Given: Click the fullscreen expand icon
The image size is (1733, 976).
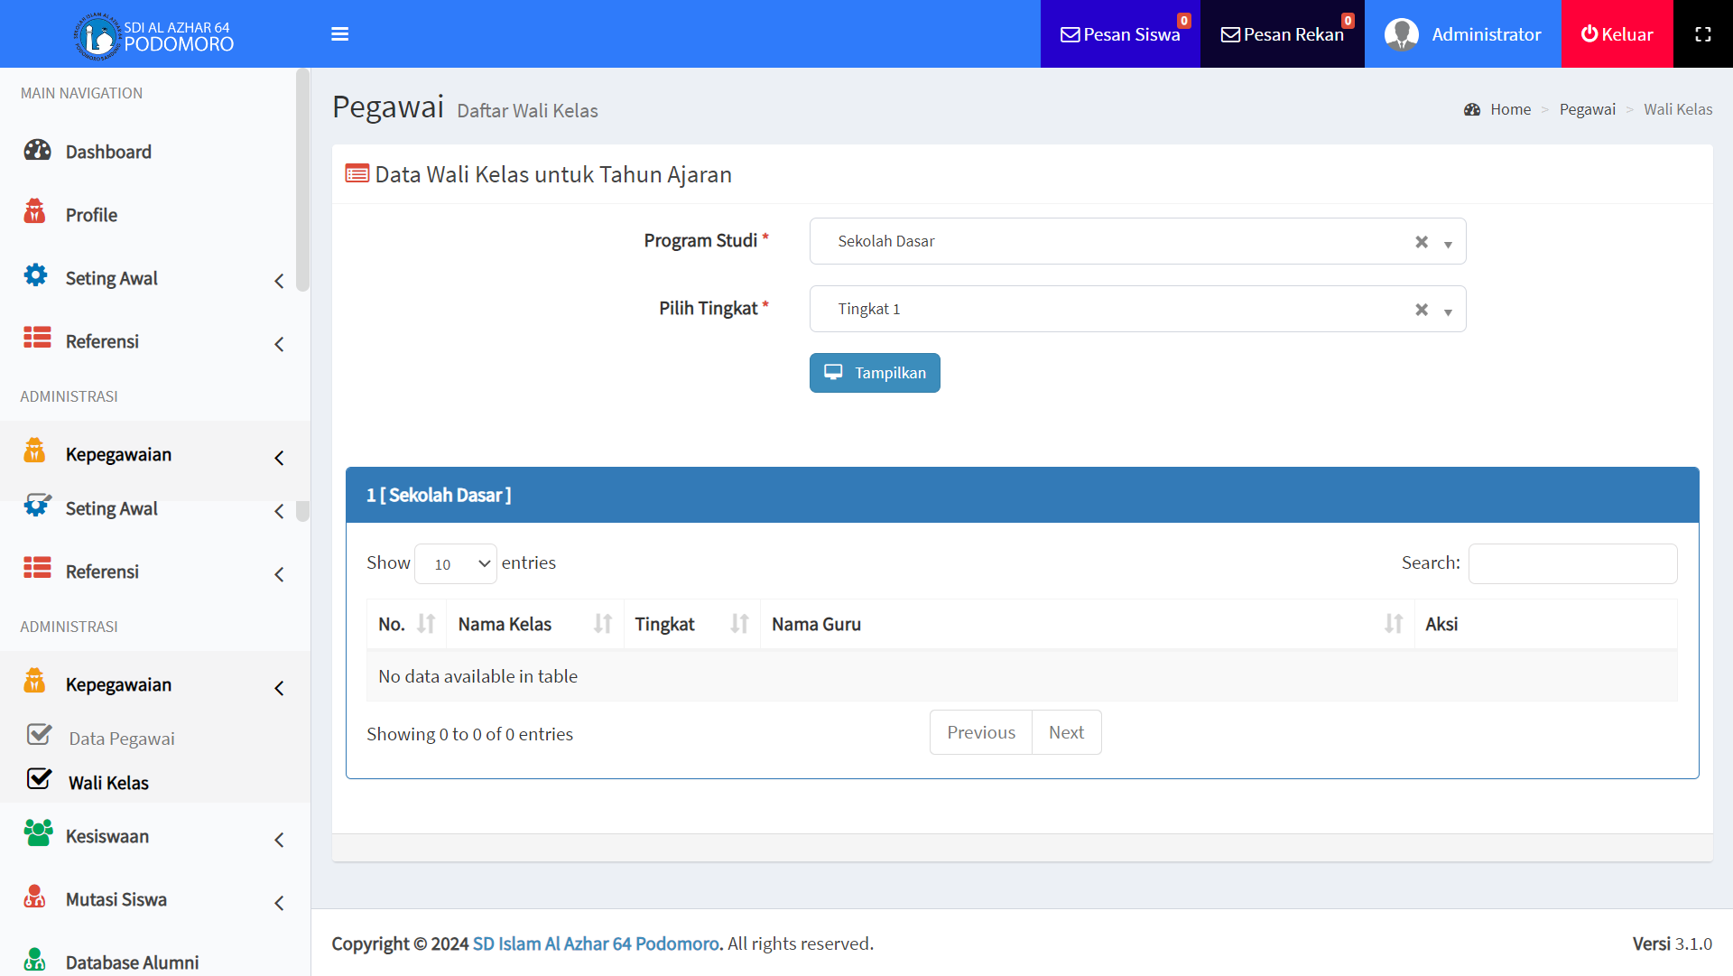Looking at the screenshot, I should pyautogui.click(x=1702, y=34).
